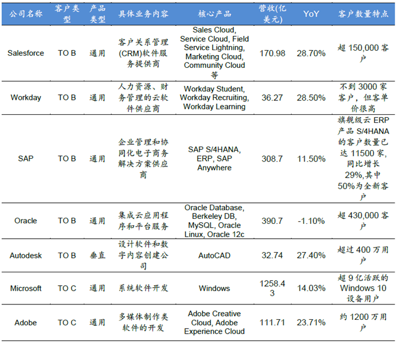Select the YoY column header
Screen dimensions: 399x343
coord(311,14)
